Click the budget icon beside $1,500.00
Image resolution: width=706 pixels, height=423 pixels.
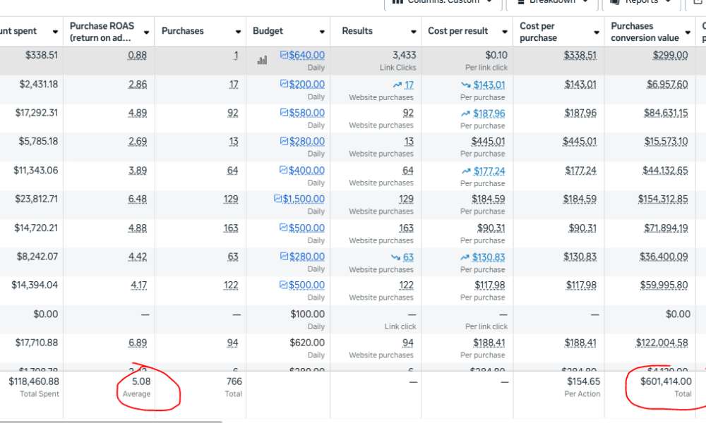[x=277, y=199]
